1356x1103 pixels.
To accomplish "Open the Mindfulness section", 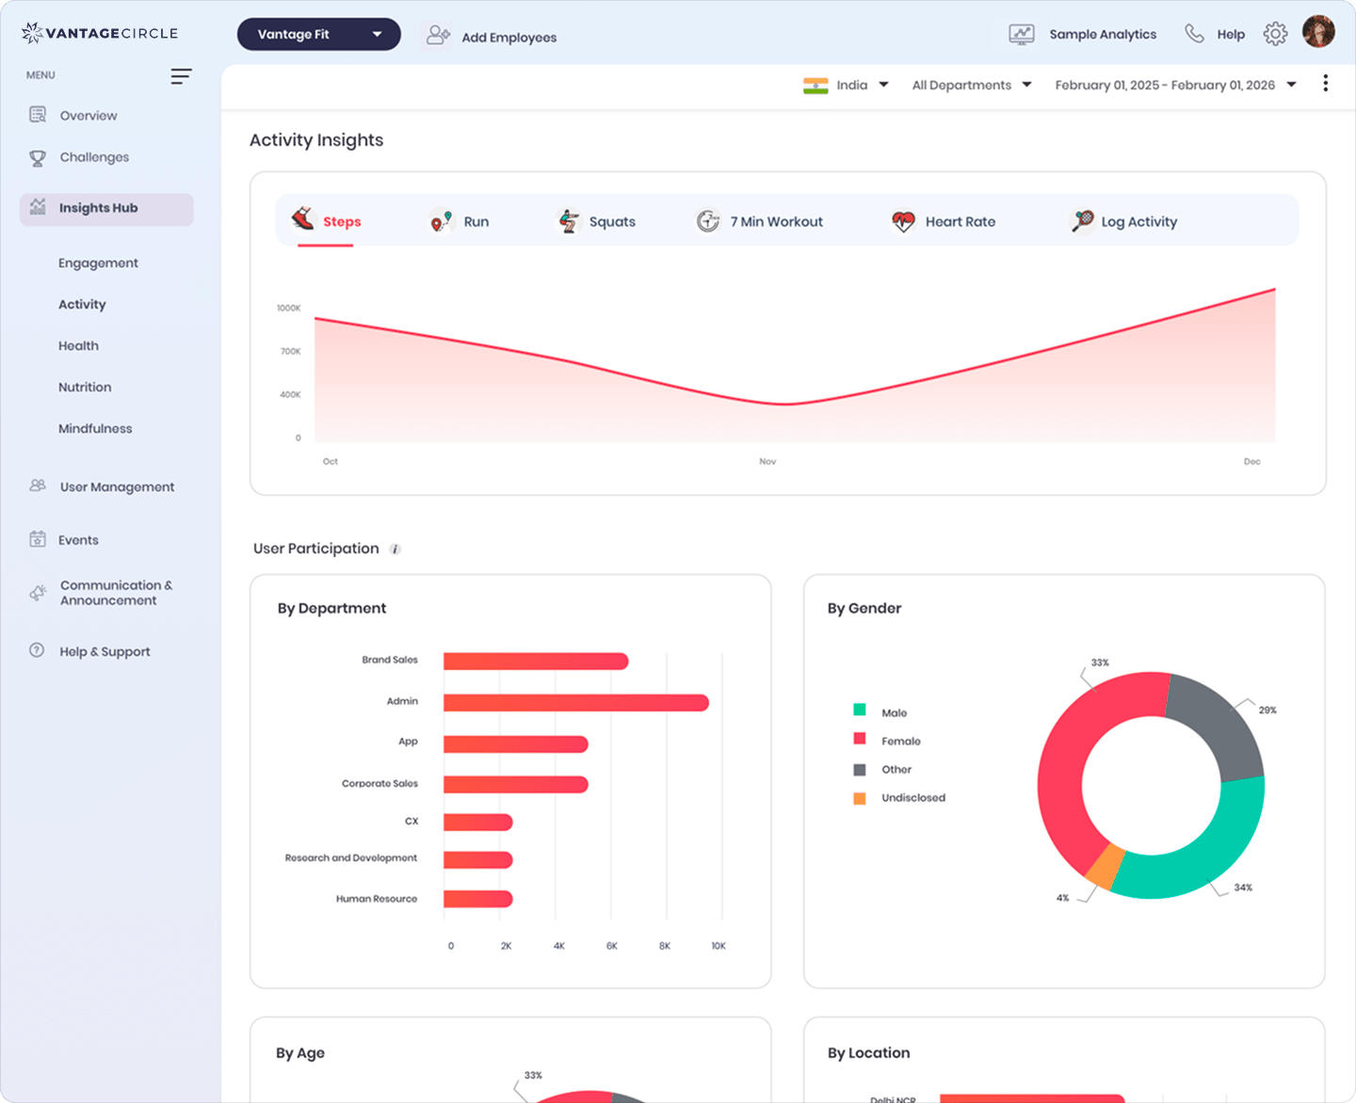I will (95, 428).
